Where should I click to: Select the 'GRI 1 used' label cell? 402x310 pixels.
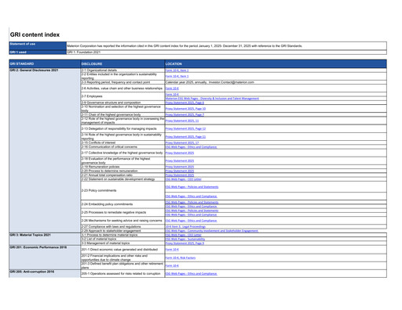(38, 52)
